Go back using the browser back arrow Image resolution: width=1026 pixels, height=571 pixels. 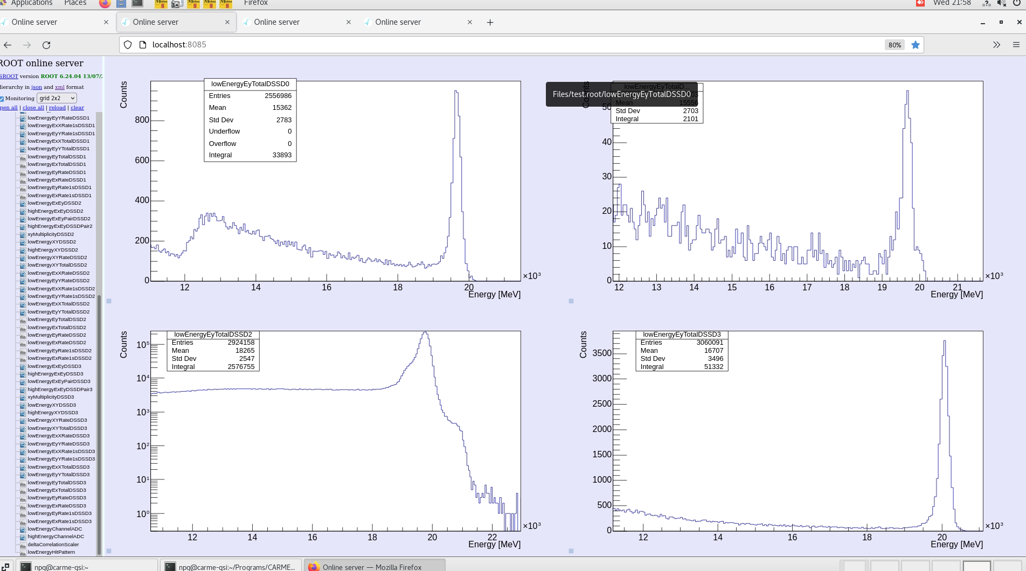[8, 45]
